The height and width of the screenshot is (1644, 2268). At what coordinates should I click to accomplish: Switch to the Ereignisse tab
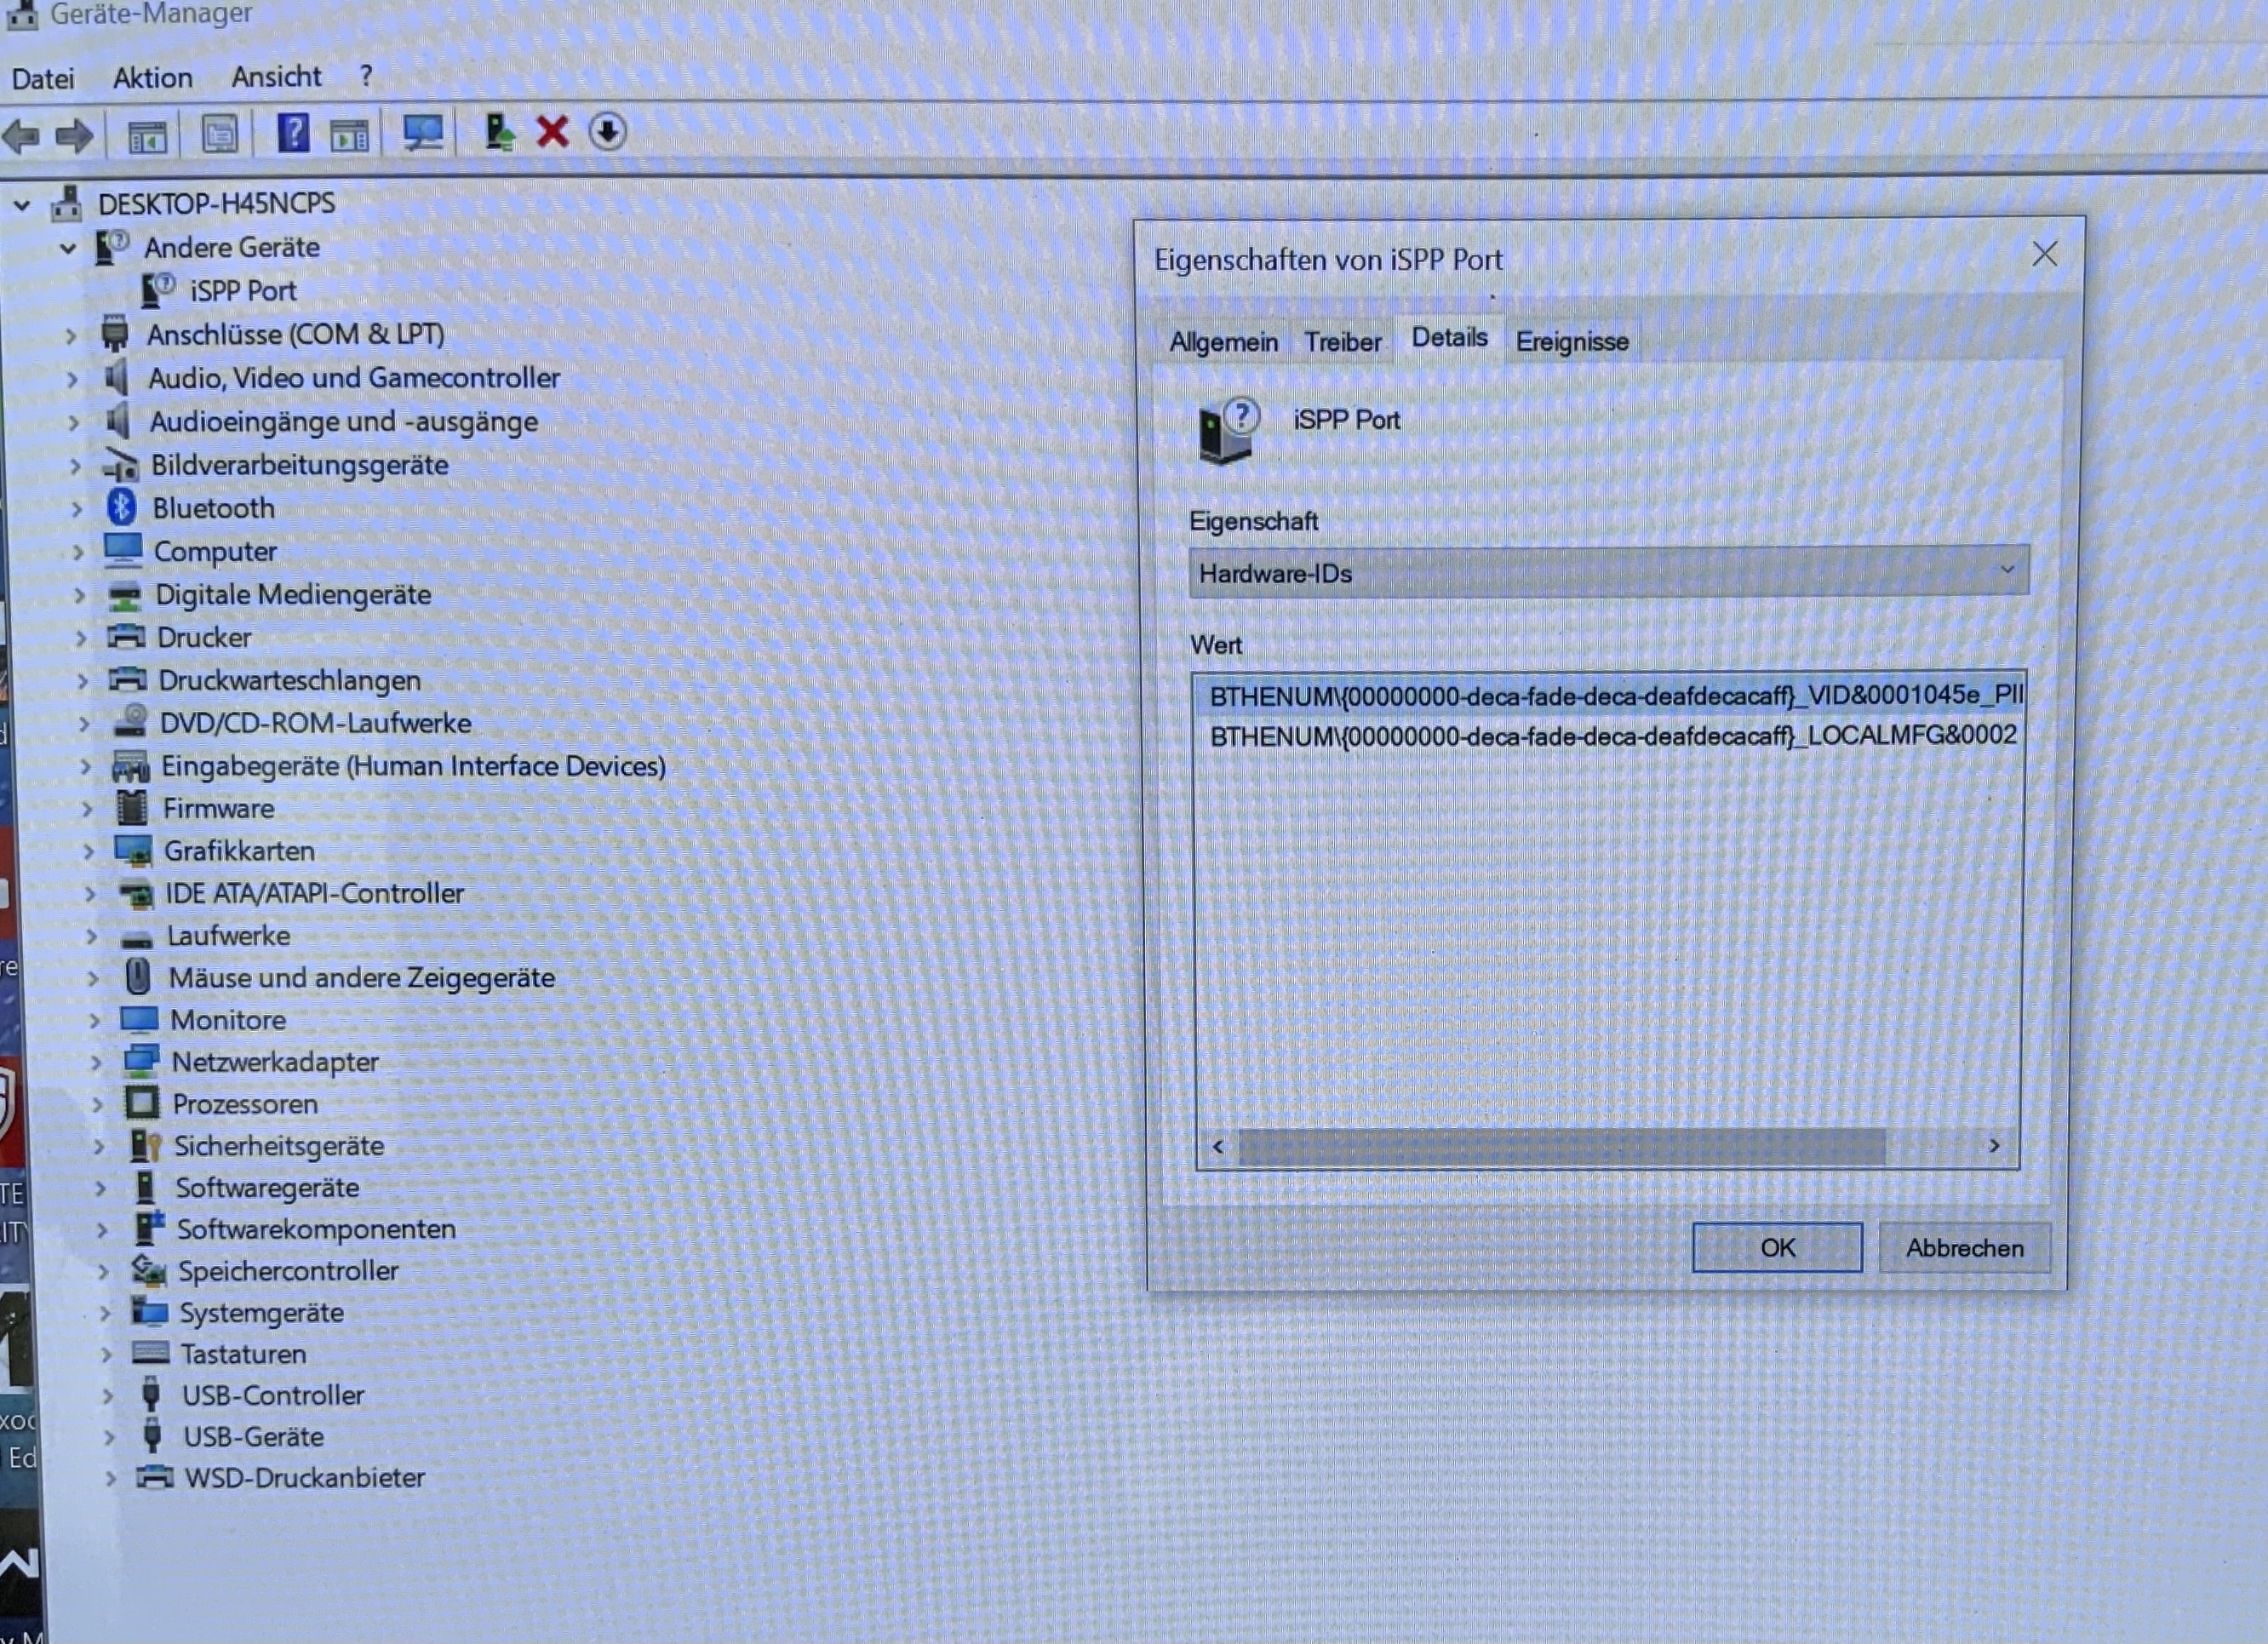coord(1571,342)
